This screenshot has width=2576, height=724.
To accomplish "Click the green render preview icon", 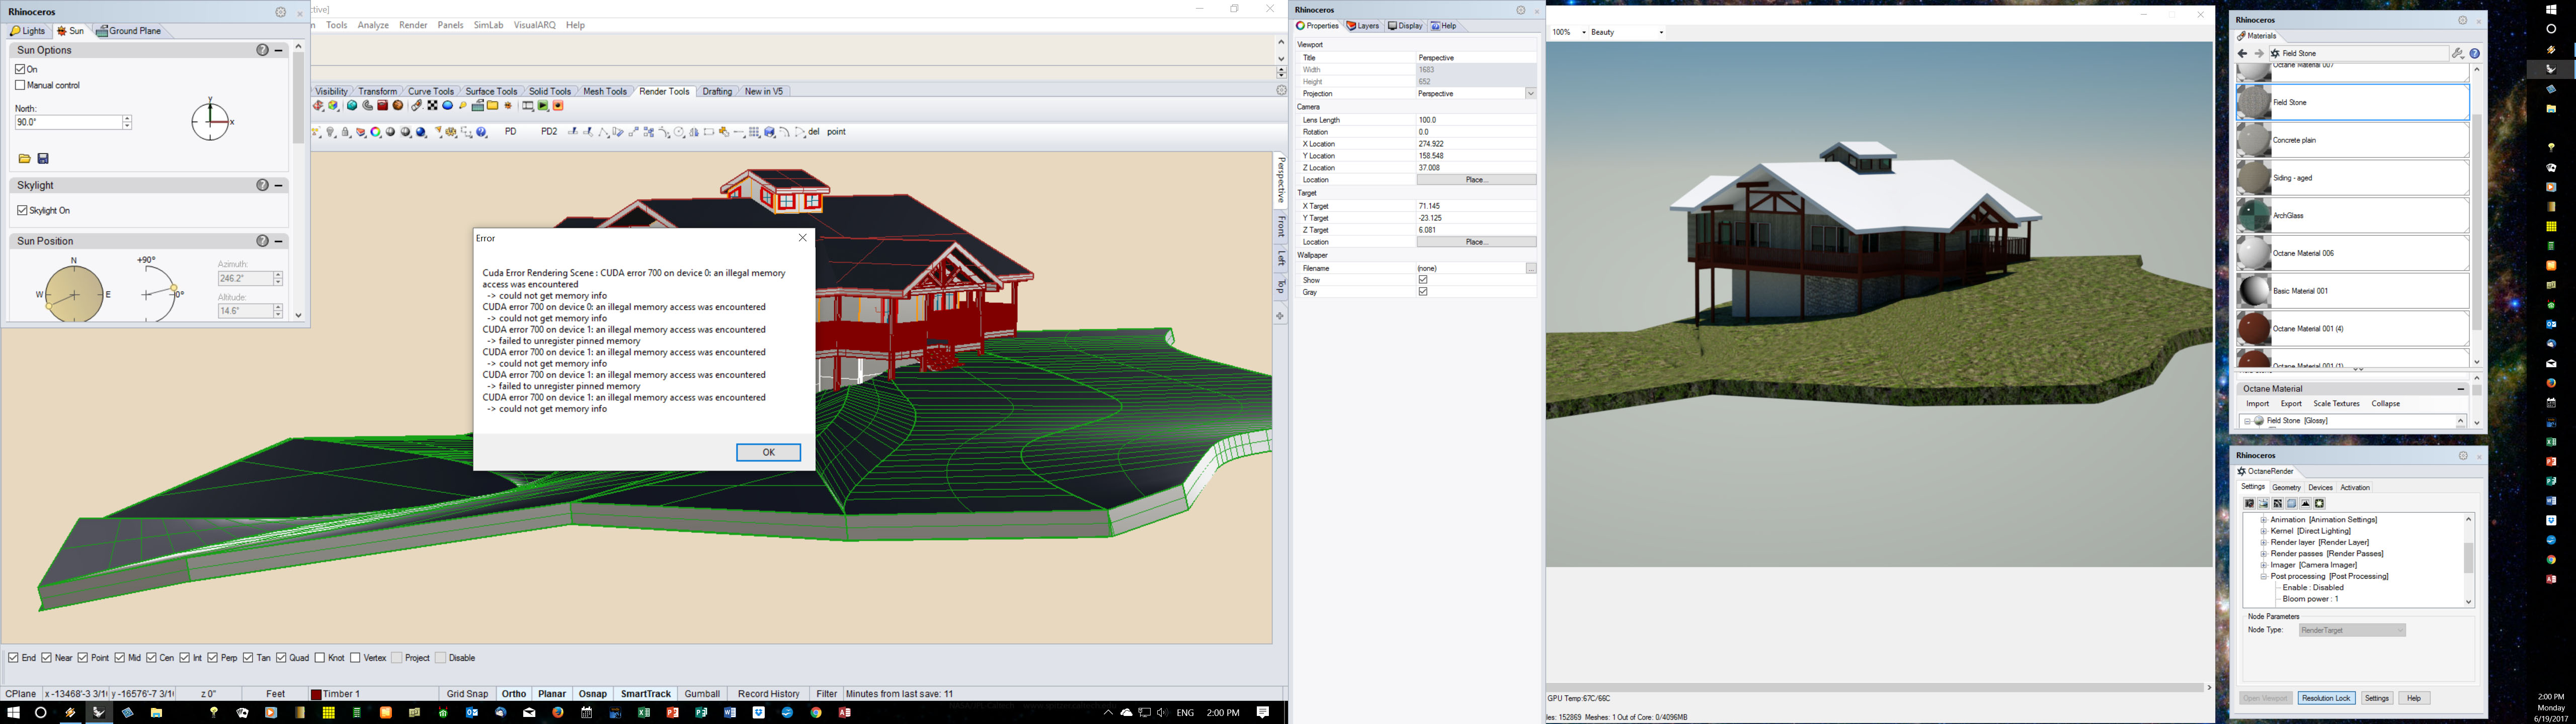I will pyautogui.click(x=543, y=106).
